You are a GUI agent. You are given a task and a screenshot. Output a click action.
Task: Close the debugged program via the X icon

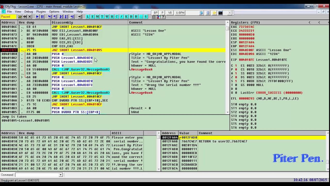tap(30, 17)
